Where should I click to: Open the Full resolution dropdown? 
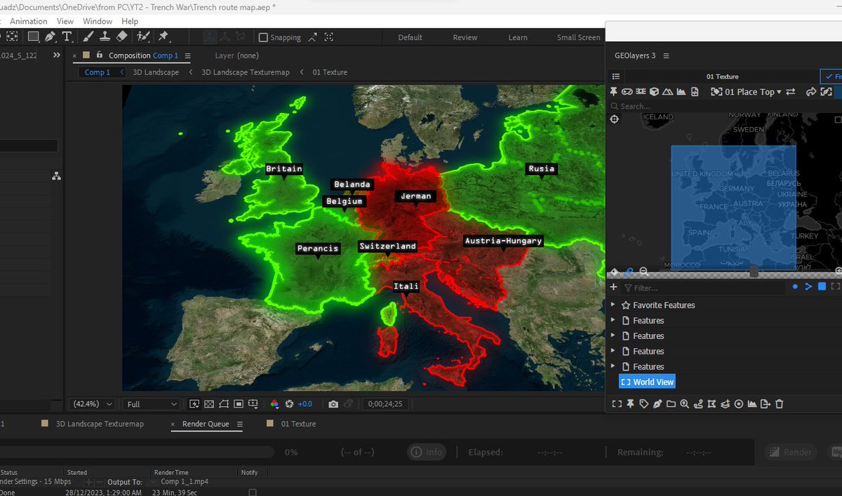pos(152,404)
